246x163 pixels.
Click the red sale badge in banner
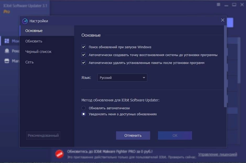pos(59,154)
